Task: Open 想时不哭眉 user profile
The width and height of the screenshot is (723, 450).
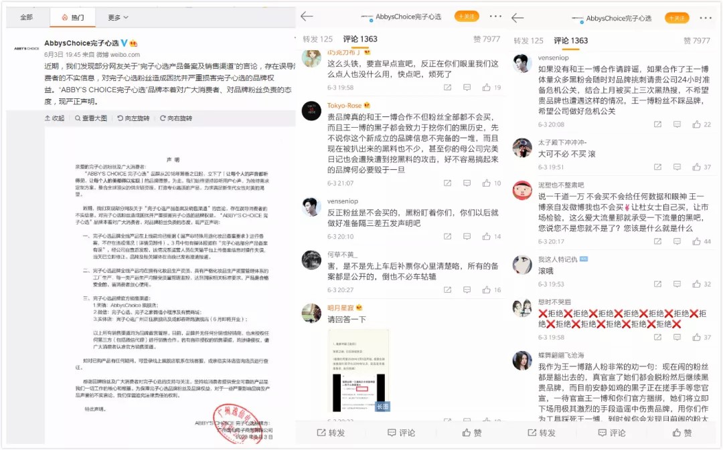Action: (x=554, y=302)
